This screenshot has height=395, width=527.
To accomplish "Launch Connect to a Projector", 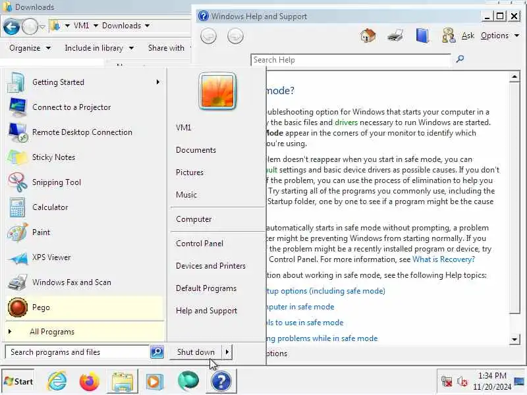I will point(84,107).
